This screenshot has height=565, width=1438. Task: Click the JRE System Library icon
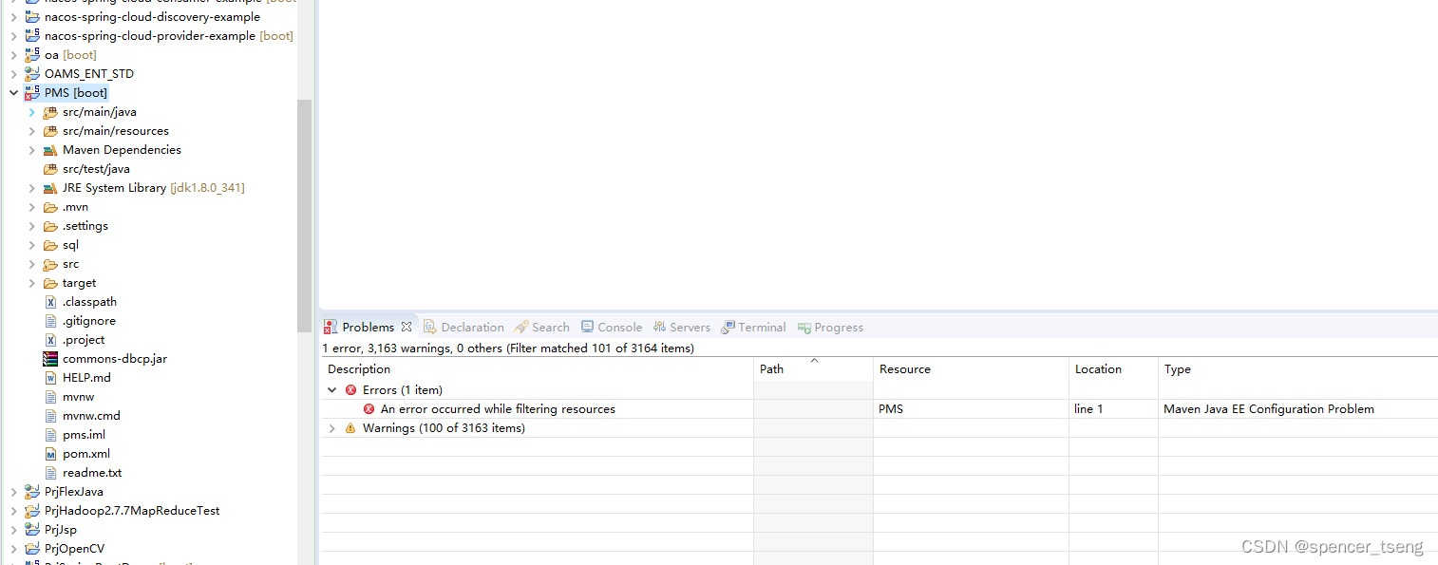click(52, 187)
